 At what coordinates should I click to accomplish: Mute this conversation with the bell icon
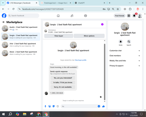pyautogui.click(x=121, y=42)
